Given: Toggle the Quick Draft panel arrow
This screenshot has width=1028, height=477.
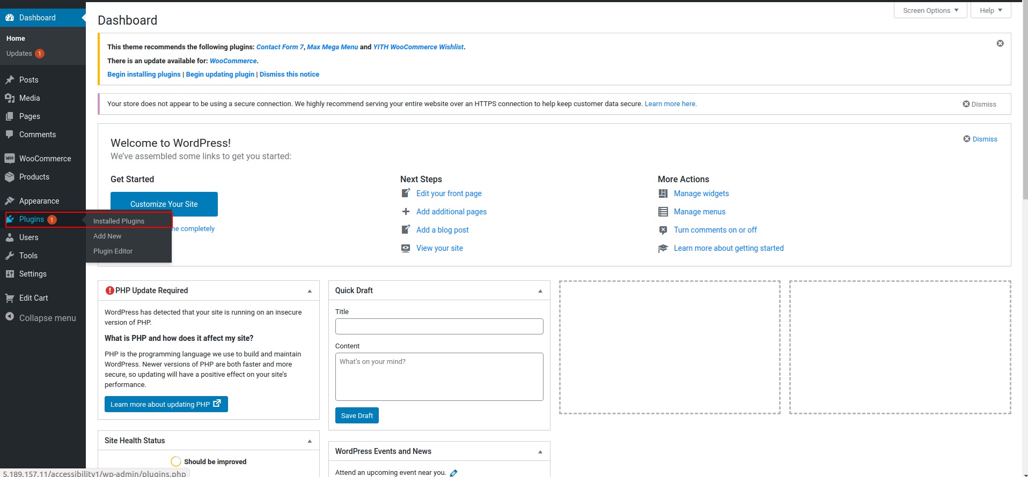Looking at the screenshot, I should (x=540, y=291).
